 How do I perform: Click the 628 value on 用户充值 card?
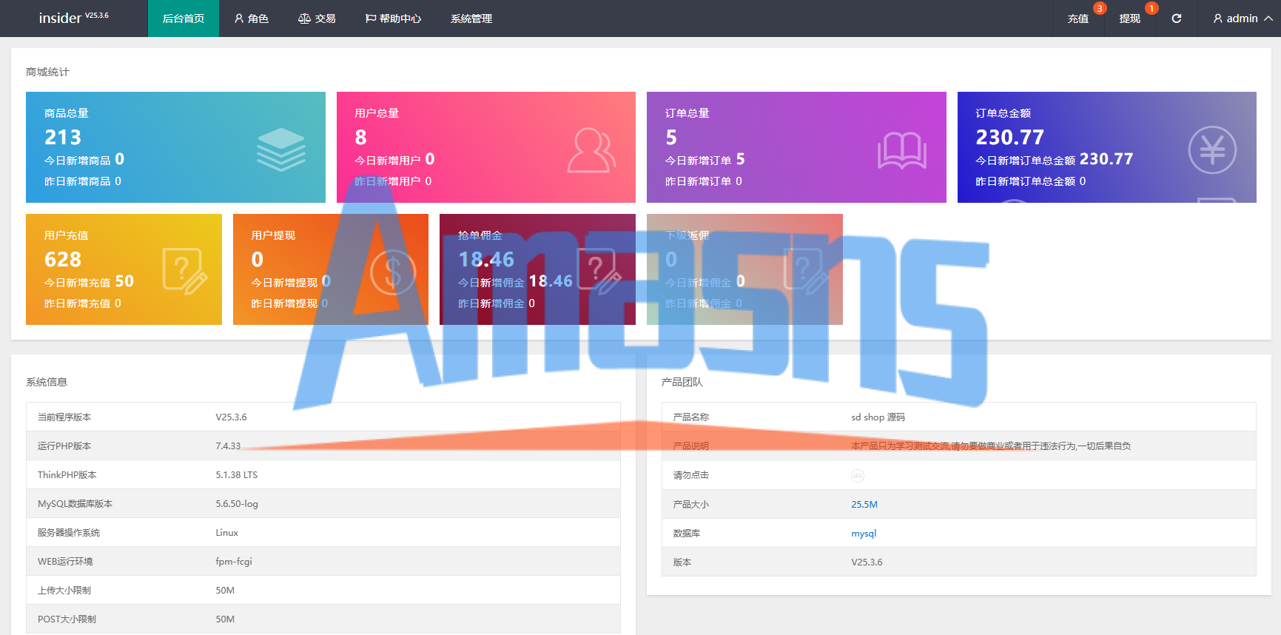click(63, 259)
